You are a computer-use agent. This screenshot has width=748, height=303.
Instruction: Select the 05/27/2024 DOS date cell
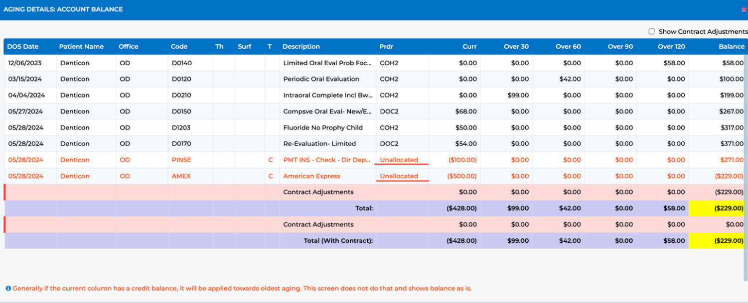[x=26, y=111]
